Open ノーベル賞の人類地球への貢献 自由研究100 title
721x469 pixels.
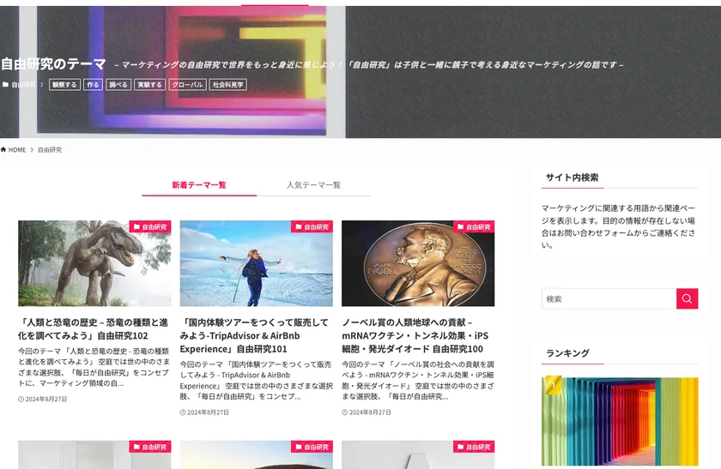pyautogui.click(x=415, y=335)
